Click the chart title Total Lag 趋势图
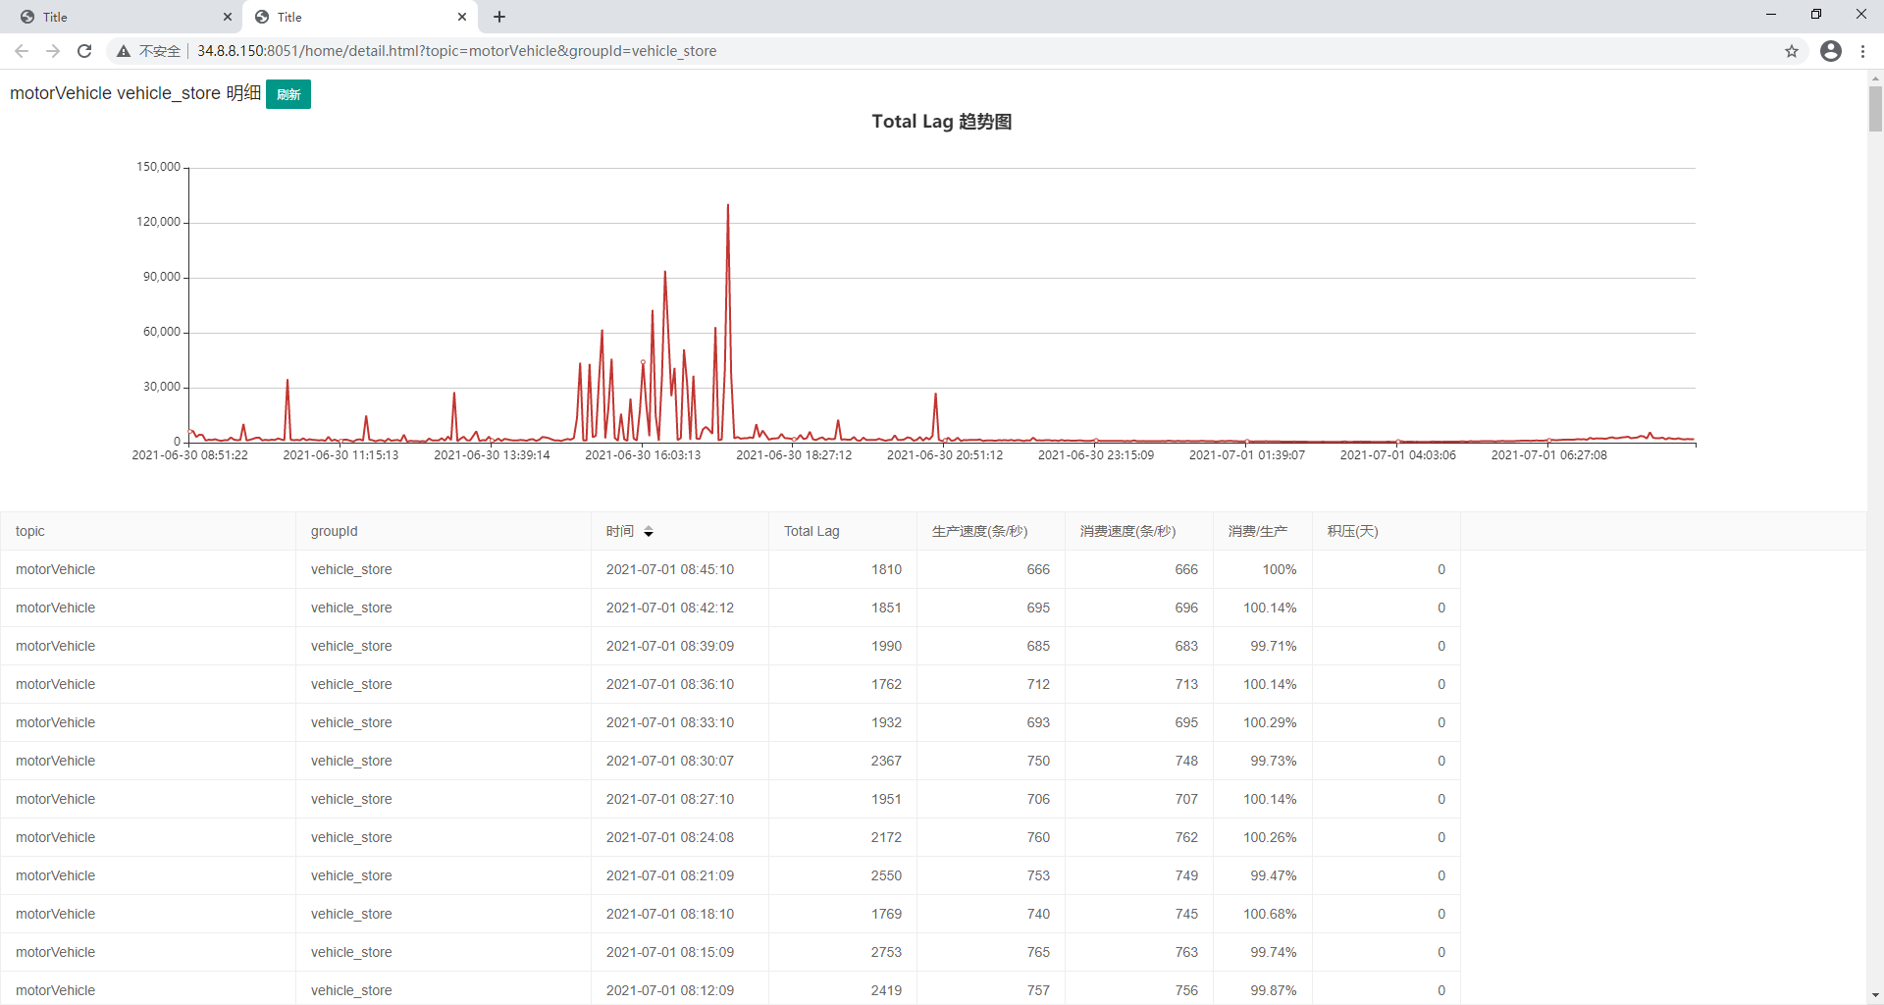The width and height of the screenshot is (1884, 1005). coord(942,122)
